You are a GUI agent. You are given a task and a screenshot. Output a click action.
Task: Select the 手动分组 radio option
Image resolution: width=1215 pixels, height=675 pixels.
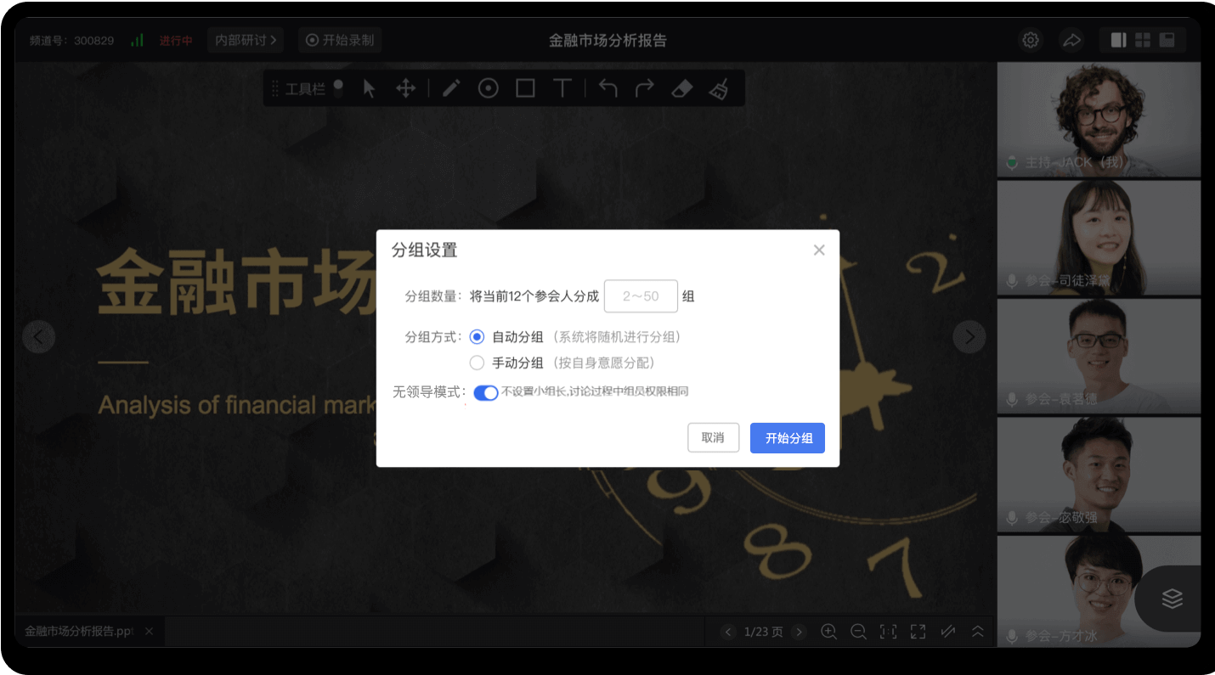click(477, 363)
